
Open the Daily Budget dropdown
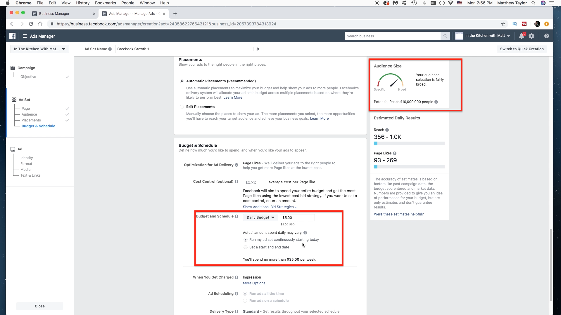click(x=260, y=217)
